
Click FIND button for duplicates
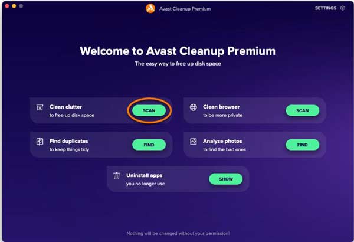[149, 145]
